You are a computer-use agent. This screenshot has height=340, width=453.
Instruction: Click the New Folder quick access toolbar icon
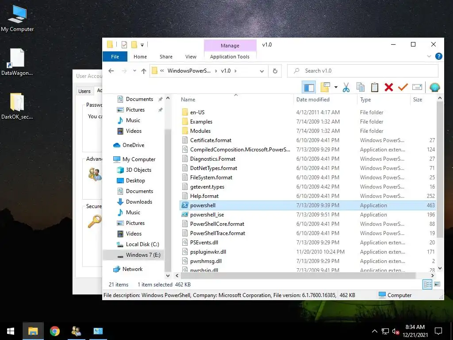tap(134, 45)
